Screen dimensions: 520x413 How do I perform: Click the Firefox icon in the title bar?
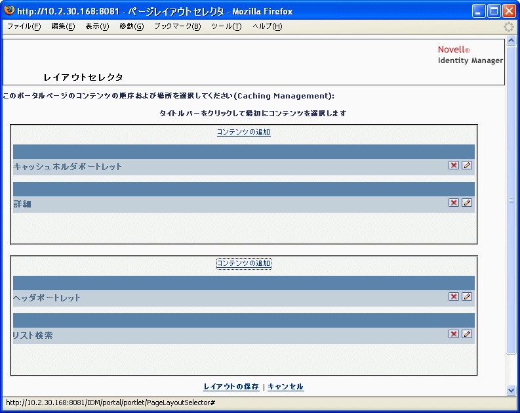(x=9, y=11)
